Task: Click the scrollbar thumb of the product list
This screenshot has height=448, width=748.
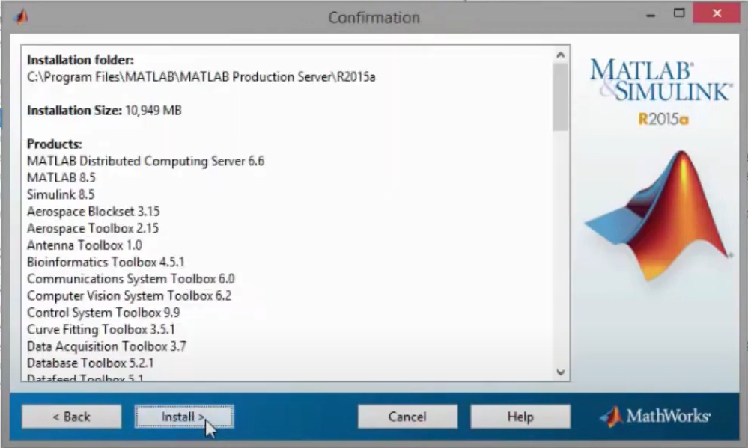Action: tap(561, 97)
